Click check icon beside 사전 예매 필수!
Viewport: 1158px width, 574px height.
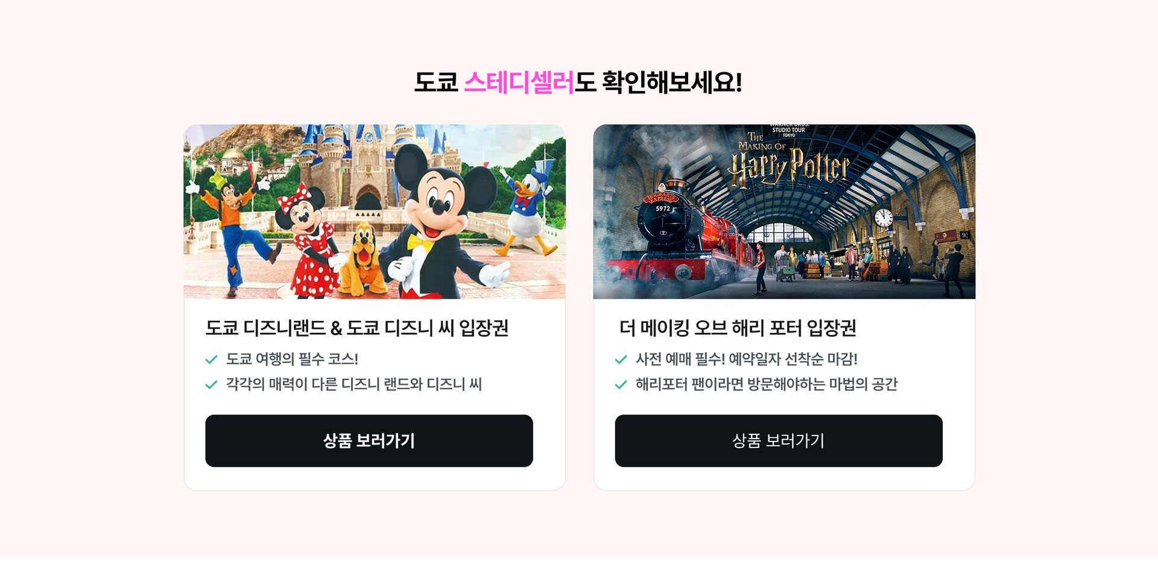point(621,360)
